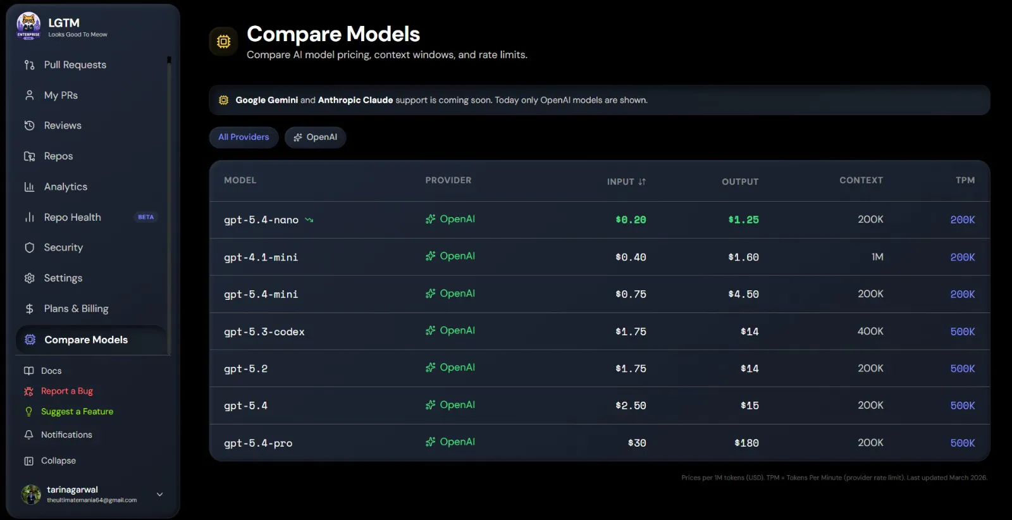Click the 500K TPM value for gpt-5.4-pro
The width and height of the screenshot is (1012, 520).
963,443
